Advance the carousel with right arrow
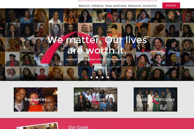The height and width of the screenshot is (129, 194). 188,46
